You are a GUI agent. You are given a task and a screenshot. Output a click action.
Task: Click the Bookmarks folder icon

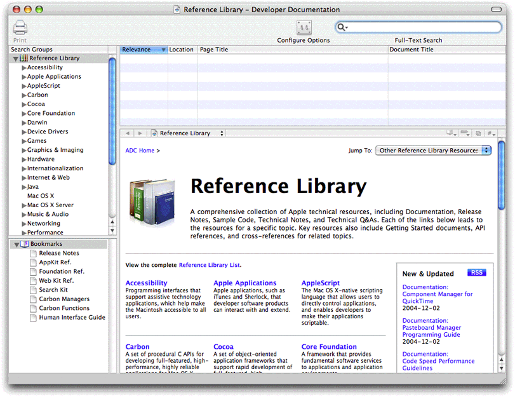click(x=24, y=244)
